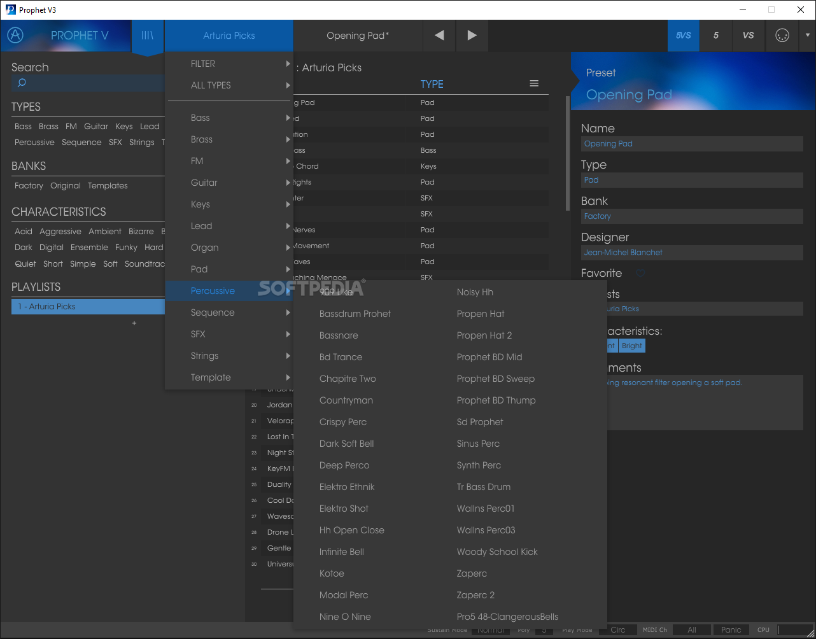Click the Bright characteristic tag
The width and height of the screenshot is (816, 639).
tap(632, 346)
